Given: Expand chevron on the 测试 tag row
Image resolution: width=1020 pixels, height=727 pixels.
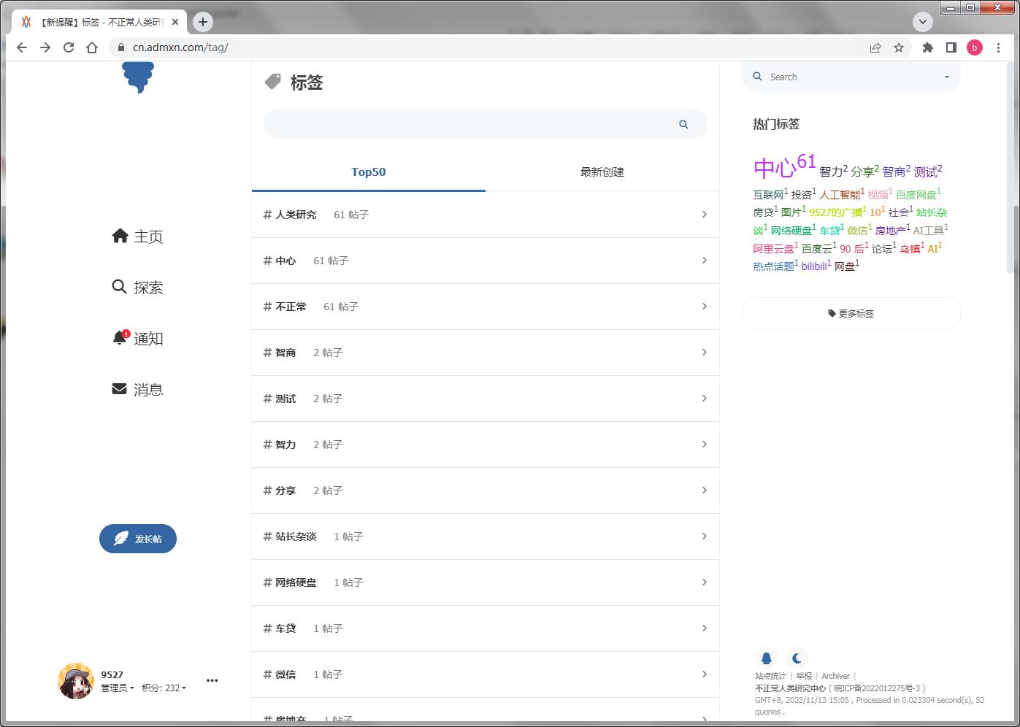Looking at the screenshot, I should 704,399.
